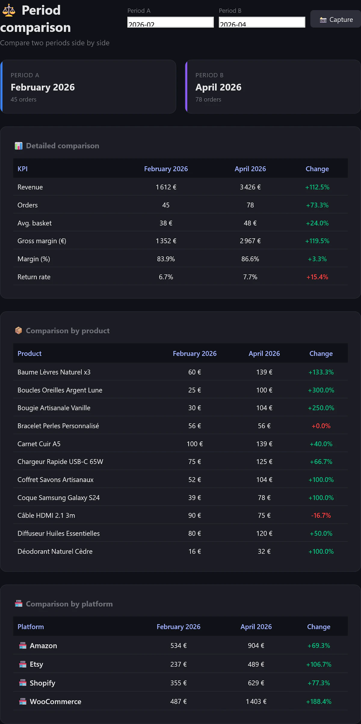The height and width of the screenshot is (724, 361).
Task: Click the KPI column header
Action: coord(22,169)
